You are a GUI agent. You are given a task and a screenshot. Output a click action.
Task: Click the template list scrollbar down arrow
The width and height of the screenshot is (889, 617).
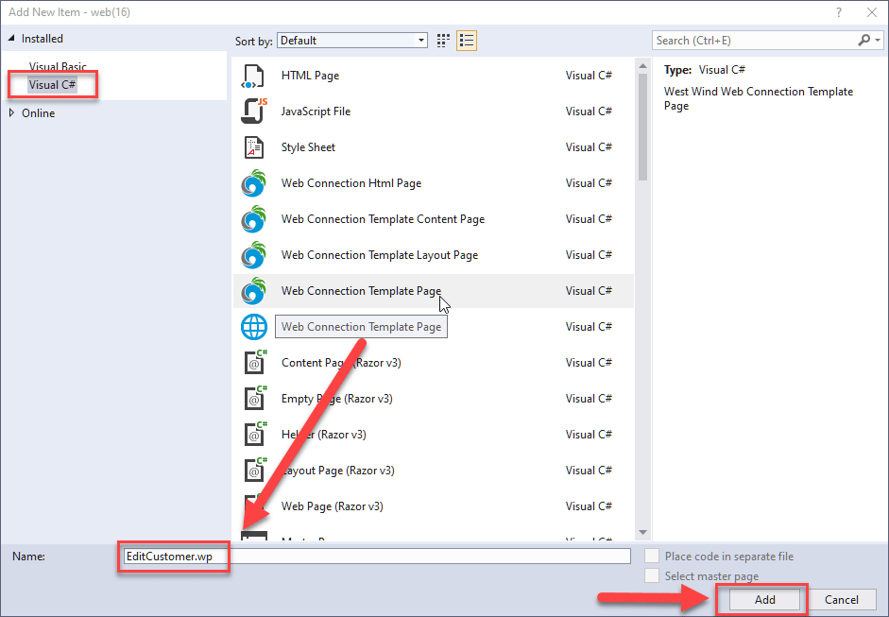(642, 532)
